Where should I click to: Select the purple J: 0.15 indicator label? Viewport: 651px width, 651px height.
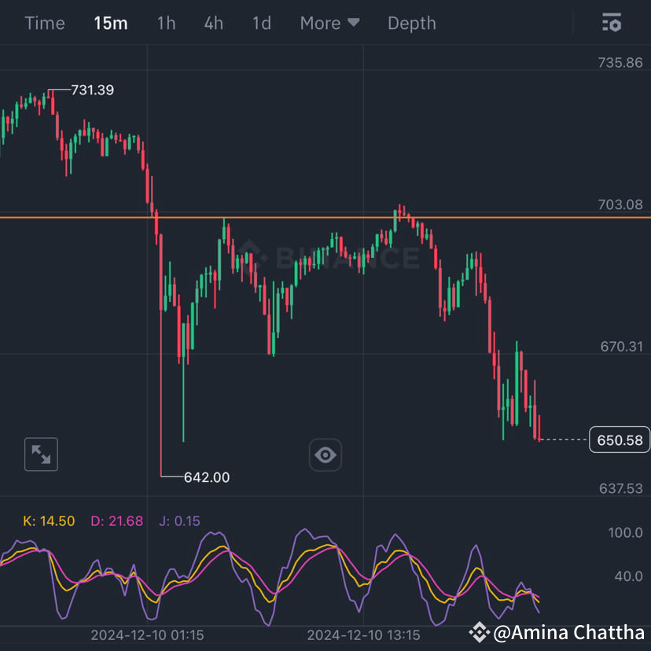178,520
